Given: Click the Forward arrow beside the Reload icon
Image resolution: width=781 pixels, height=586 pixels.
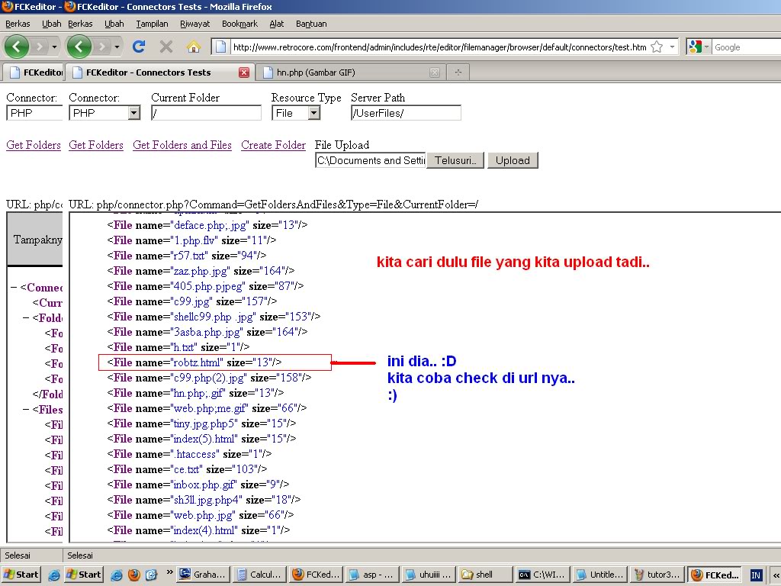Looking at the screenshot, I should pos(101,47).
